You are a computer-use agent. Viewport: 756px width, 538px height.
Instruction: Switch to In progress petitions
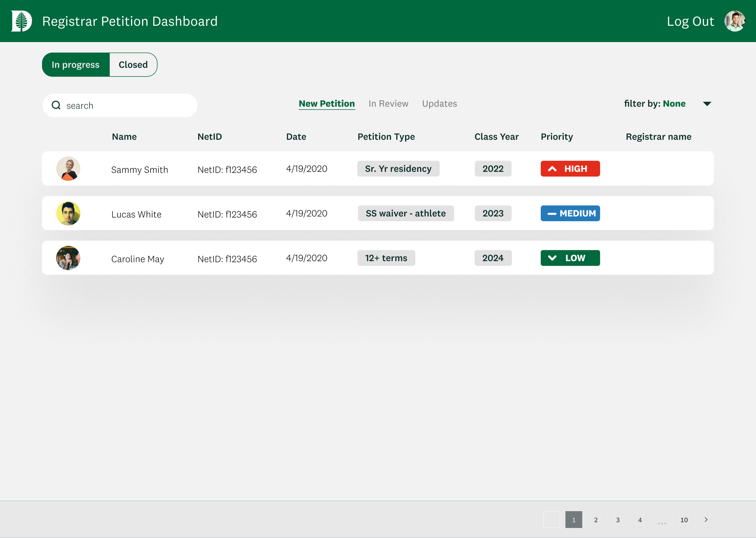click(76, 64)
